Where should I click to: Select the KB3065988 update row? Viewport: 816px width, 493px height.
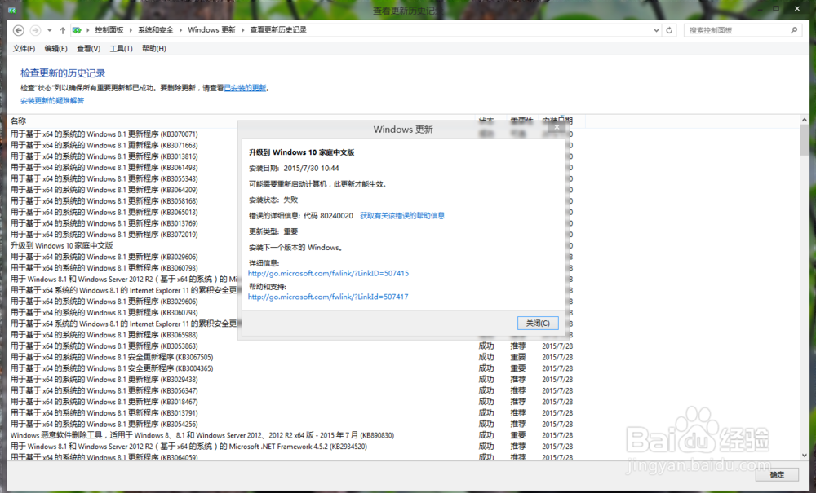click(x=104, y=335)
